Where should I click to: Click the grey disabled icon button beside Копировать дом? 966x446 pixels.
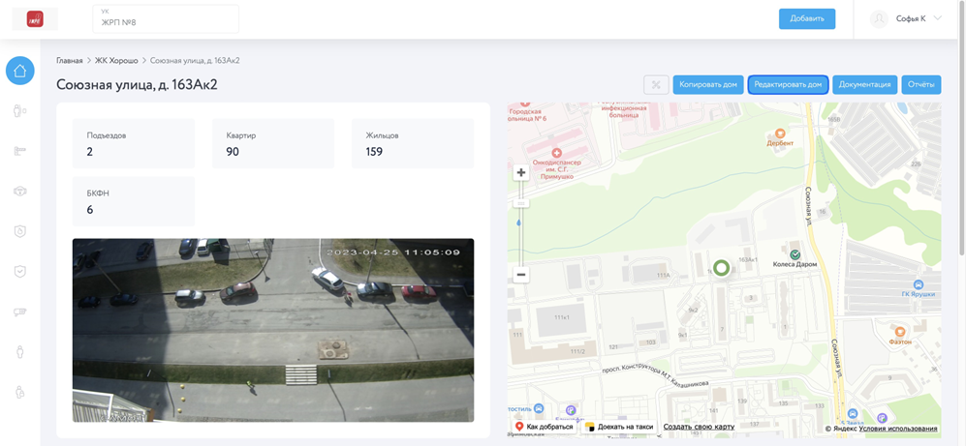[656, 84]
